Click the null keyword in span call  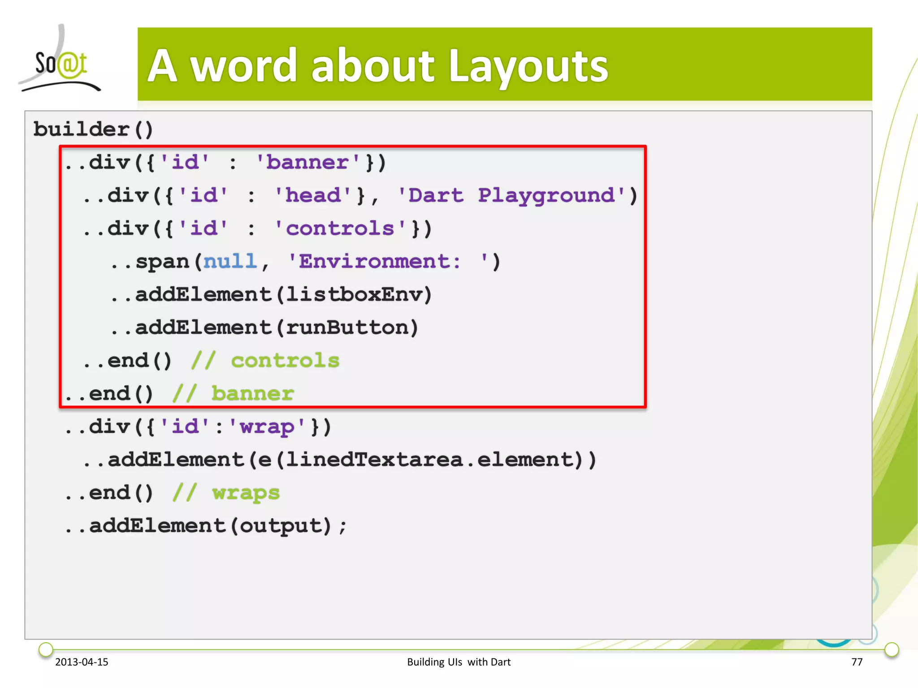point(230,261)
